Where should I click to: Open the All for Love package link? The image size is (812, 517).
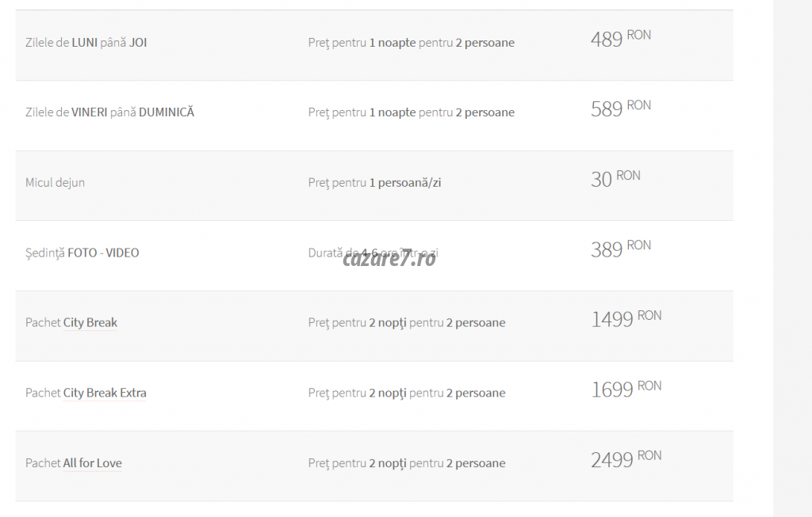pyautogui.click(x=92, y=463)
